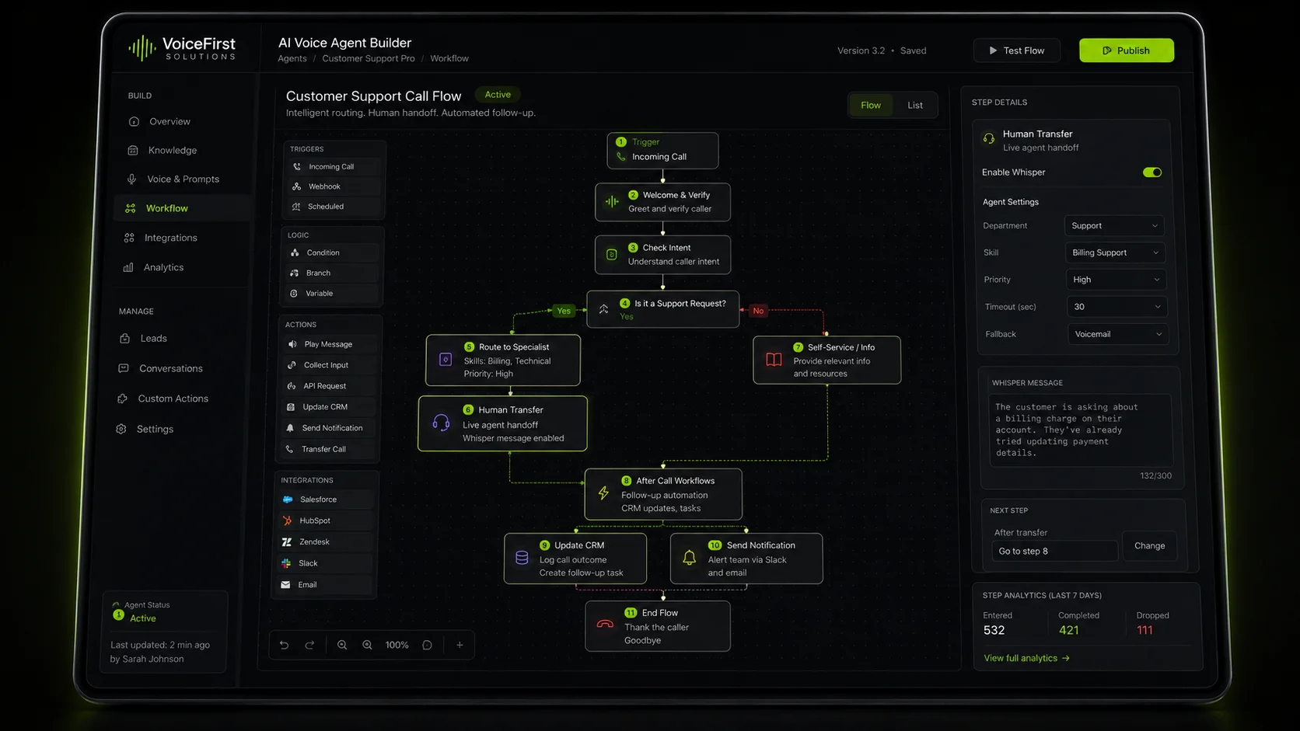Switch to the List view tab

(x=915, y=105)
